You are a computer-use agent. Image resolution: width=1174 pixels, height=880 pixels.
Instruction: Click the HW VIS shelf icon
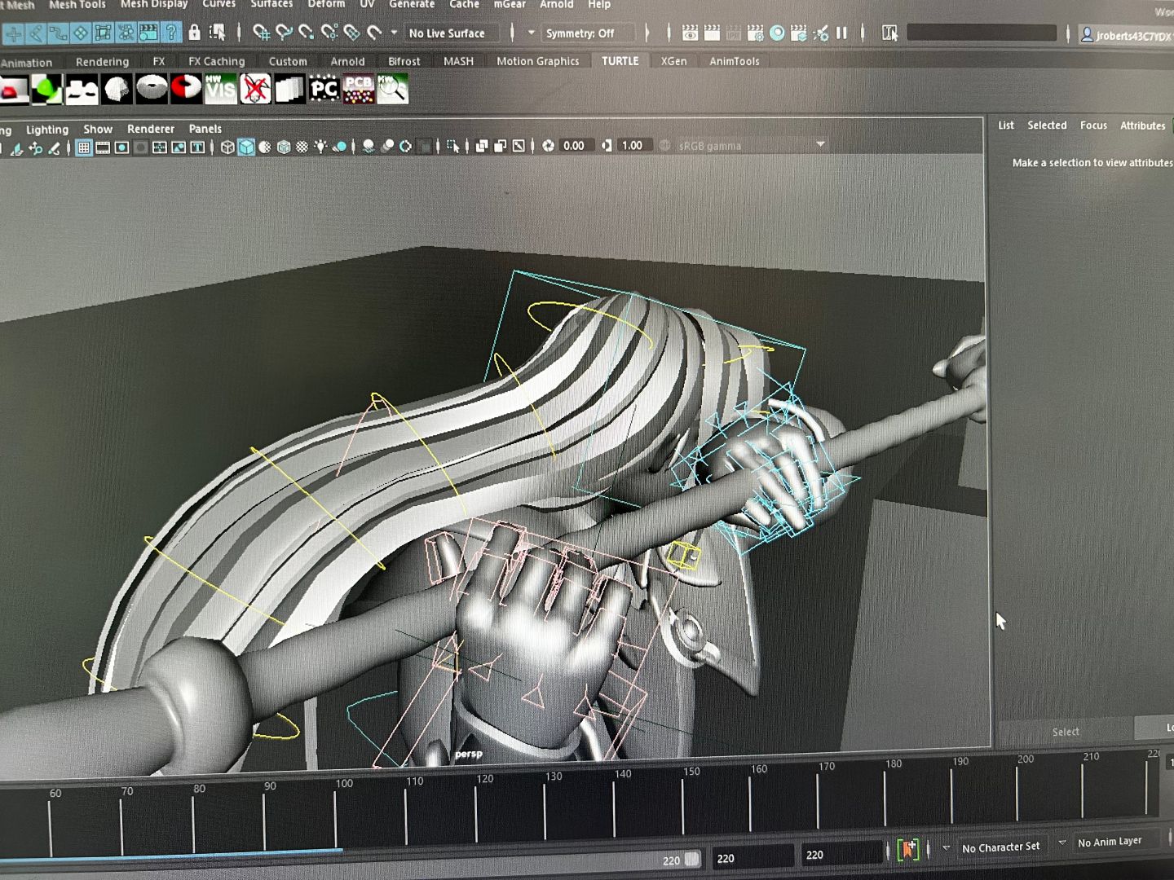tap(220, 89)
